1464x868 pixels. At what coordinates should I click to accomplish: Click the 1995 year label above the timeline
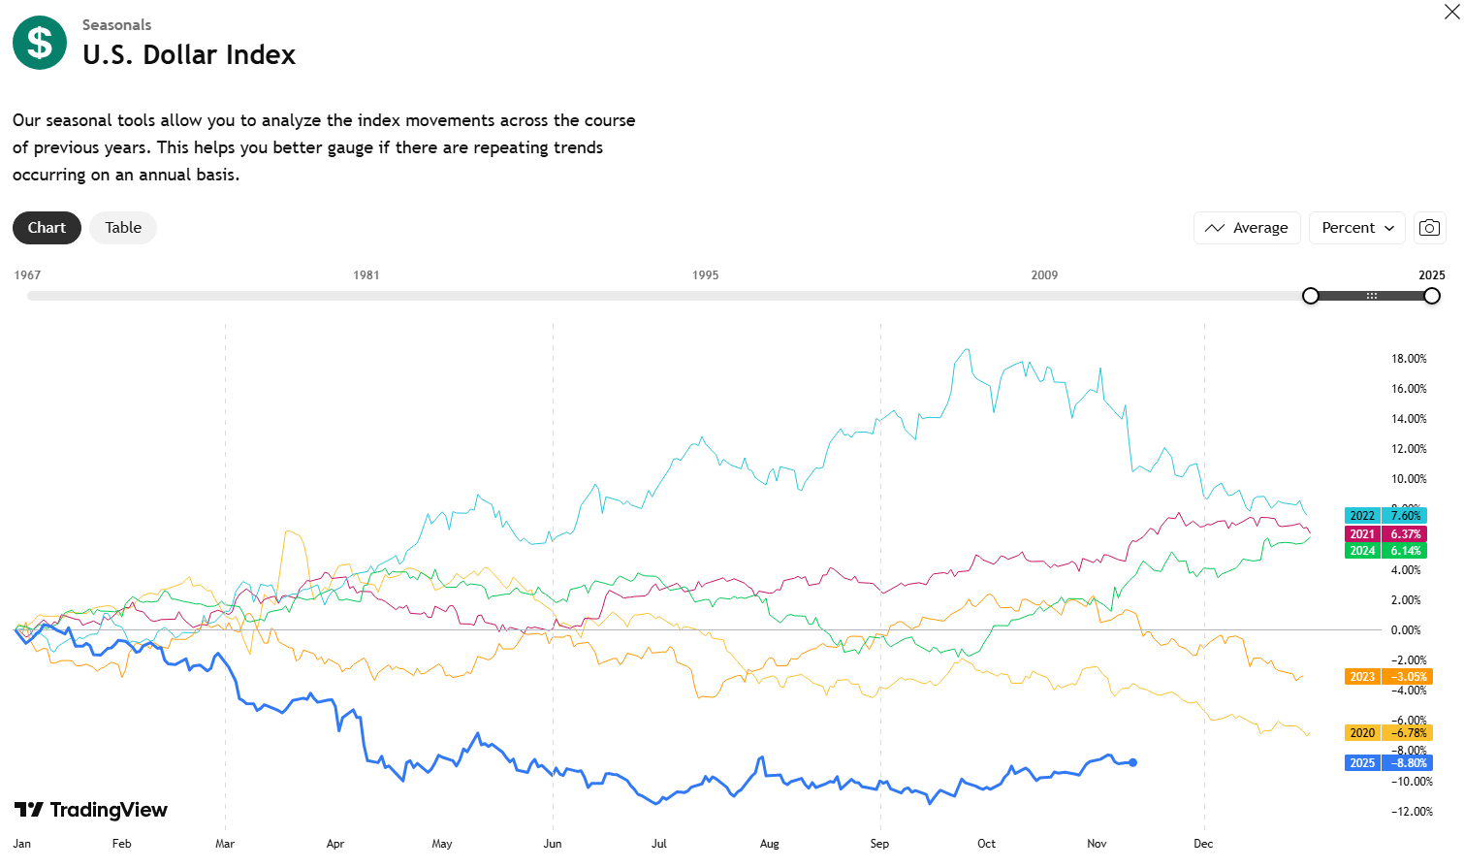point(705,274)
